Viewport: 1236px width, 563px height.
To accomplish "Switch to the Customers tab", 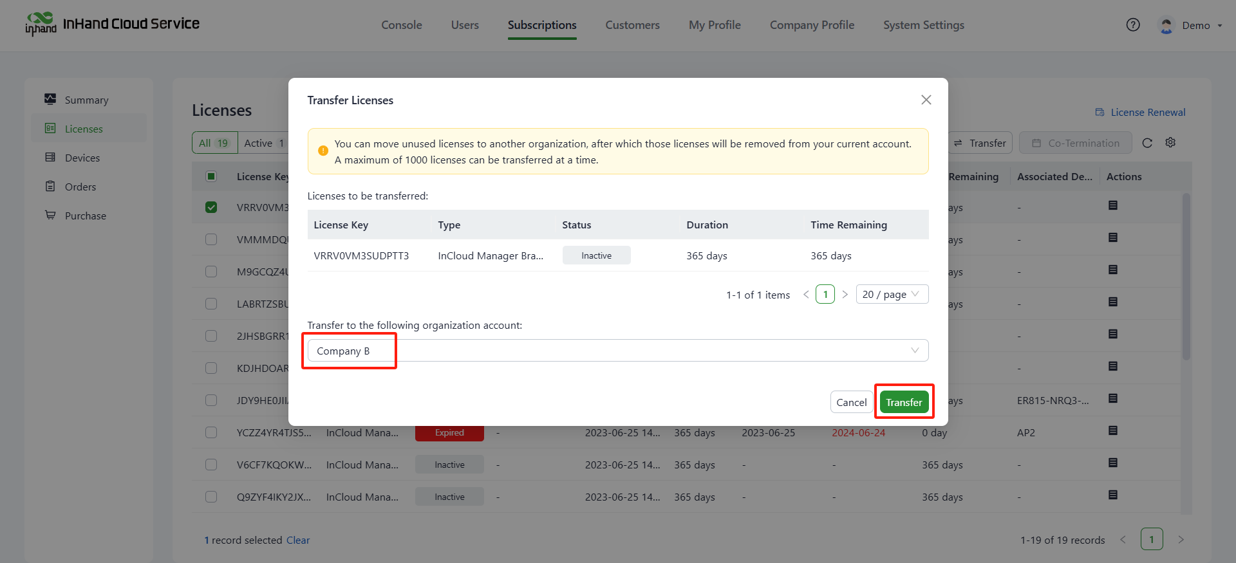I will [632, 25].
